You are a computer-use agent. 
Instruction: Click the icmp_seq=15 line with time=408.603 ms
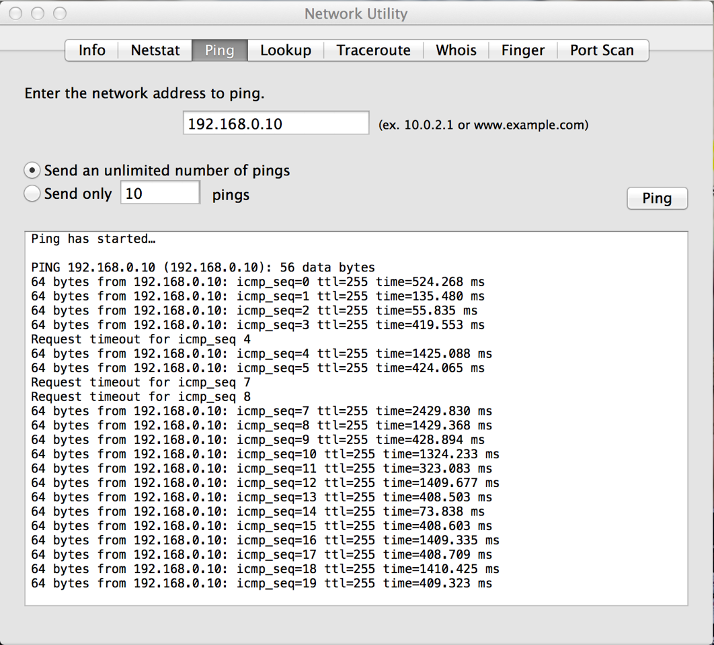click(x=262, y=525)
